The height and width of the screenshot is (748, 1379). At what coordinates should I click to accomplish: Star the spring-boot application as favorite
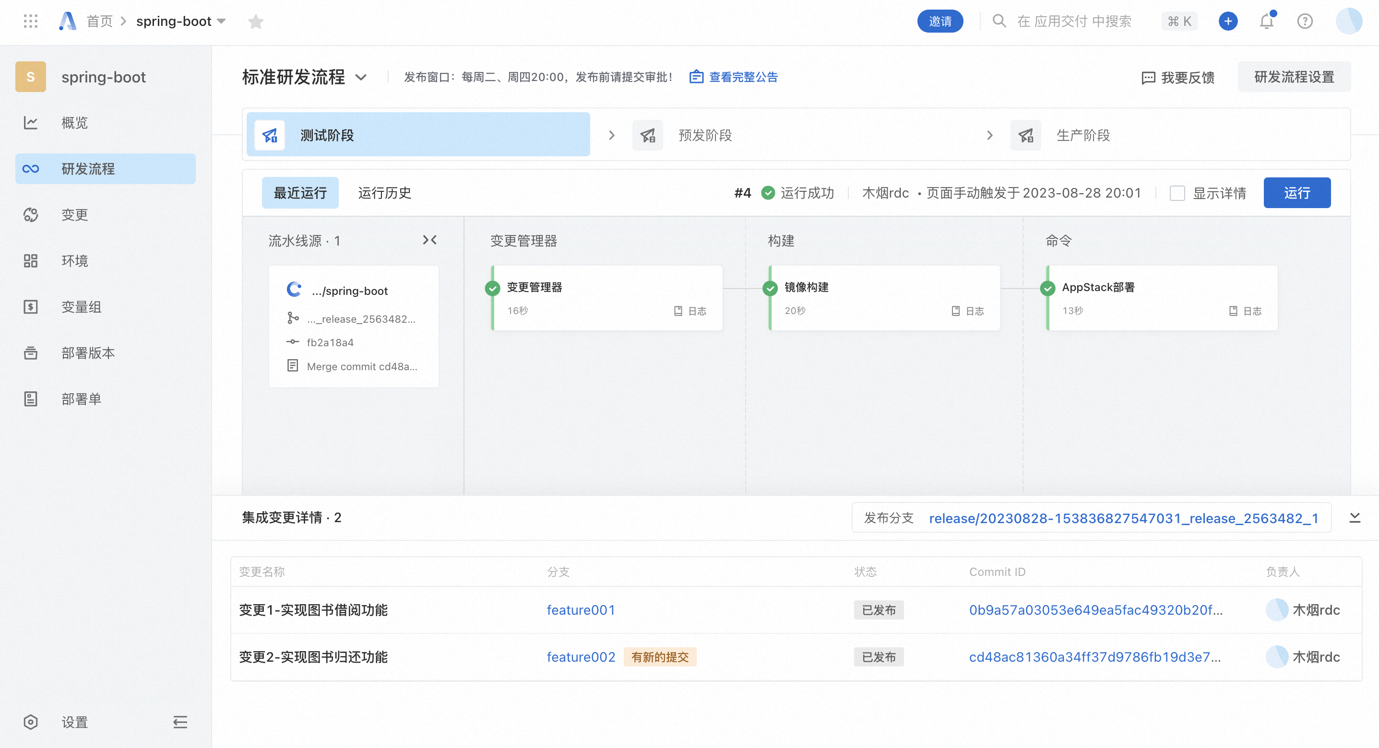[x=256, y=22]
